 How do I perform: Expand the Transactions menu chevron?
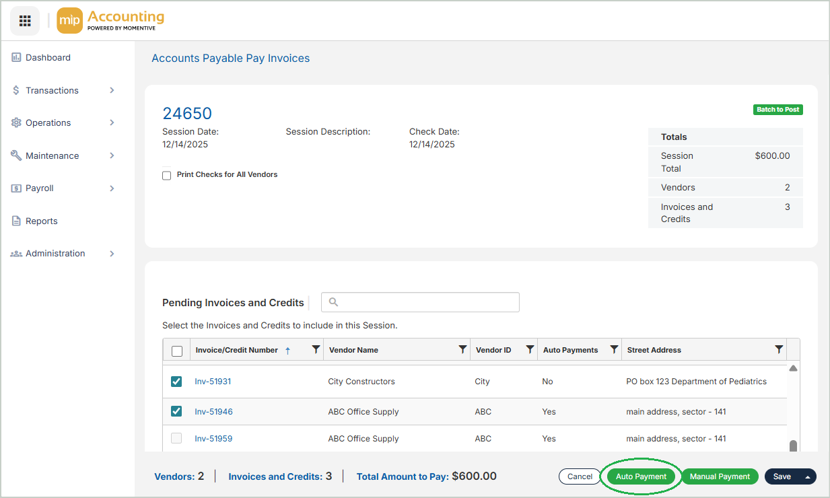[x=112, y=90]
